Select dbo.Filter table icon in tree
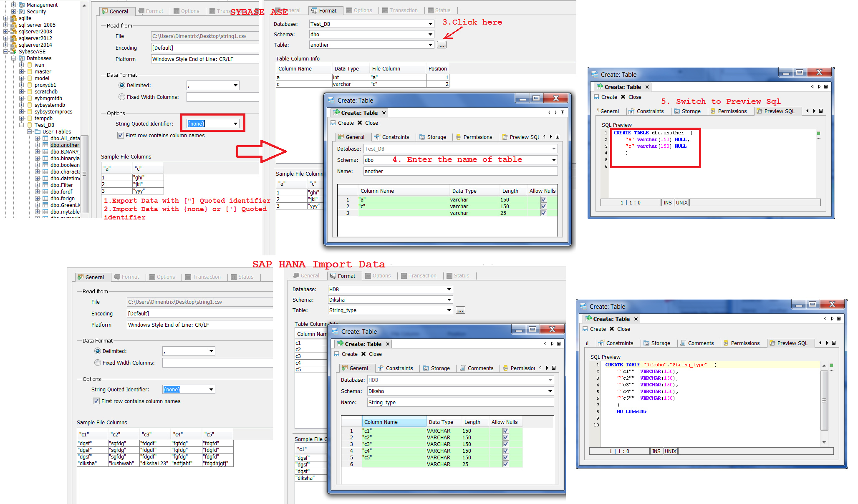858x504 pixels. coord(45,185)
